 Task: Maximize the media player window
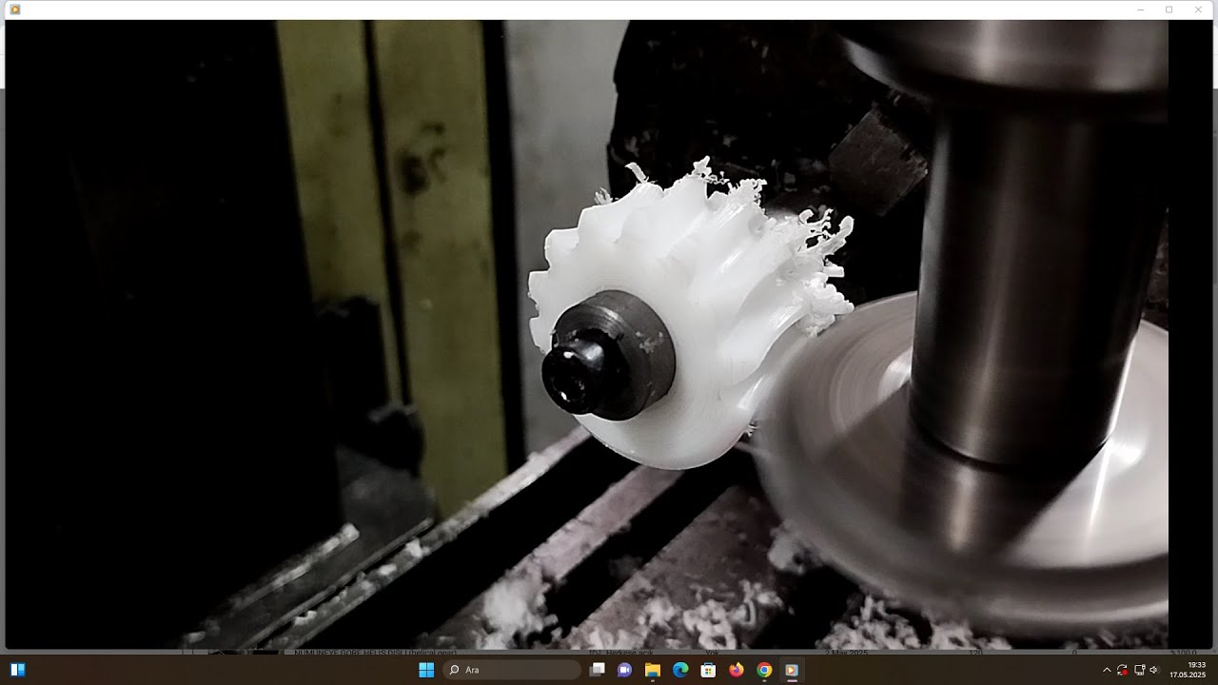[x=1169, y=10]
